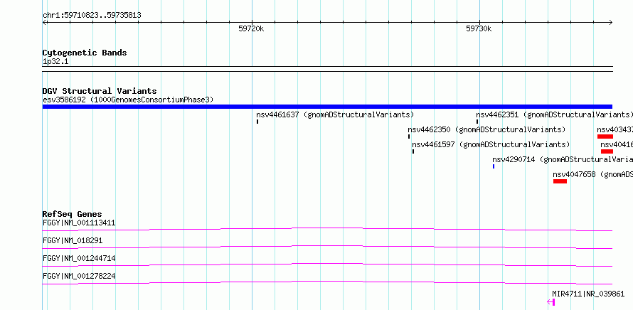Screen dimensions: 633x310
Task: Open variant nsv4290714 label
Action: coord(563,159)
